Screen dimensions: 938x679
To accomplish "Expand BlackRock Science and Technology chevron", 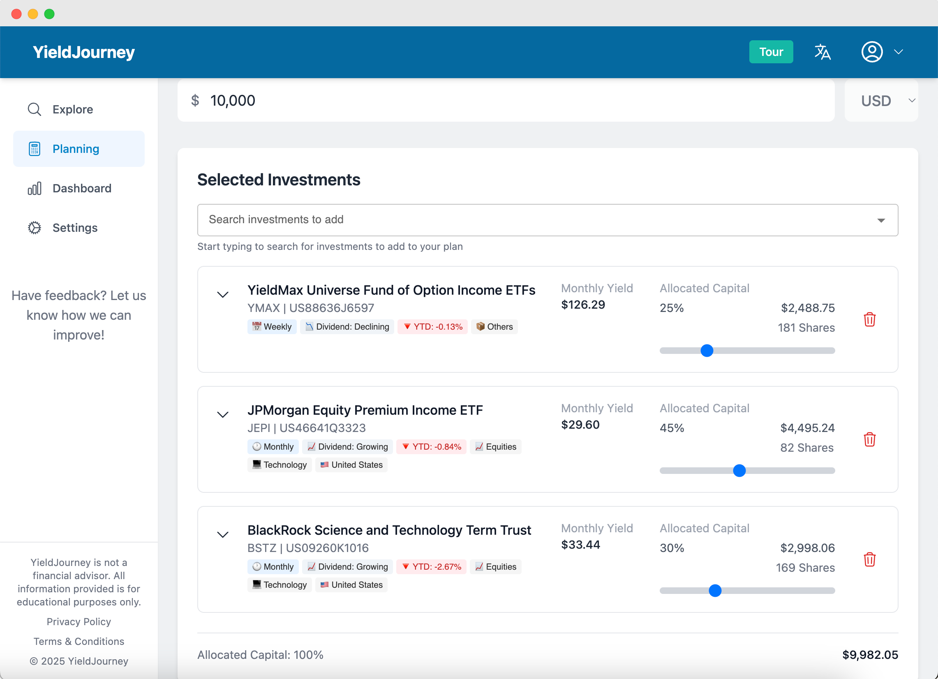I will (223, 535).
